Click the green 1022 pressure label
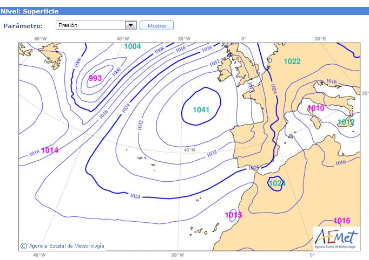Viewport: 369px width, 260px height. (x=292, y=61)
